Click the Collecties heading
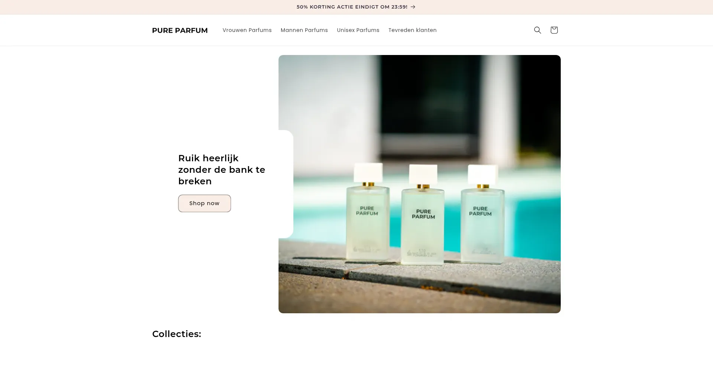Image resolution: width=713 pixels, height=369 pixels. pyautogui.click(x=177, y=334)
